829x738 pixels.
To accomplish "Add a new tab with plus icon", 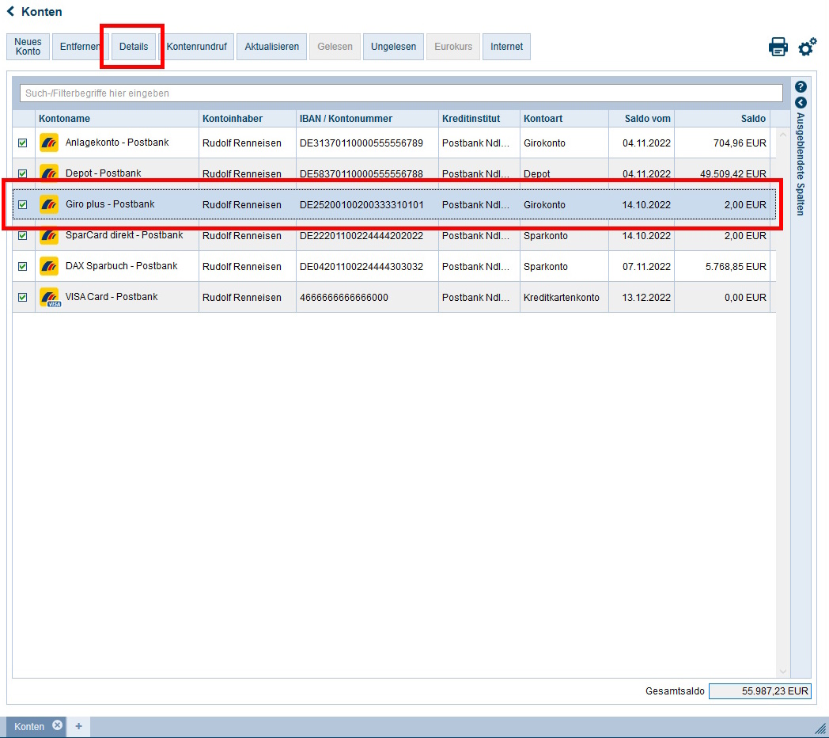I will click(x=79, y=726).
